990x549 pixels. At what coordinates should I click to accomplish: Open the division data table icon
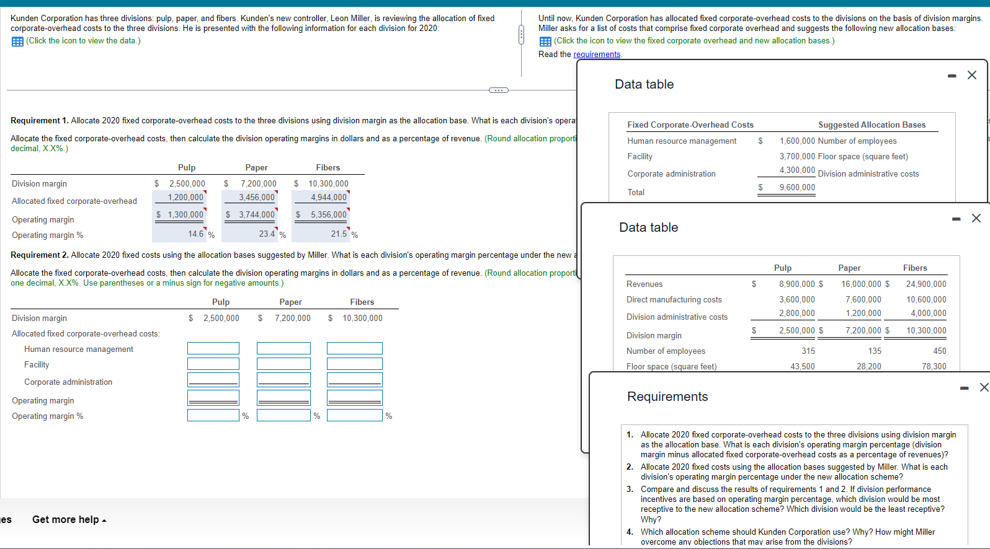[17, 42]
